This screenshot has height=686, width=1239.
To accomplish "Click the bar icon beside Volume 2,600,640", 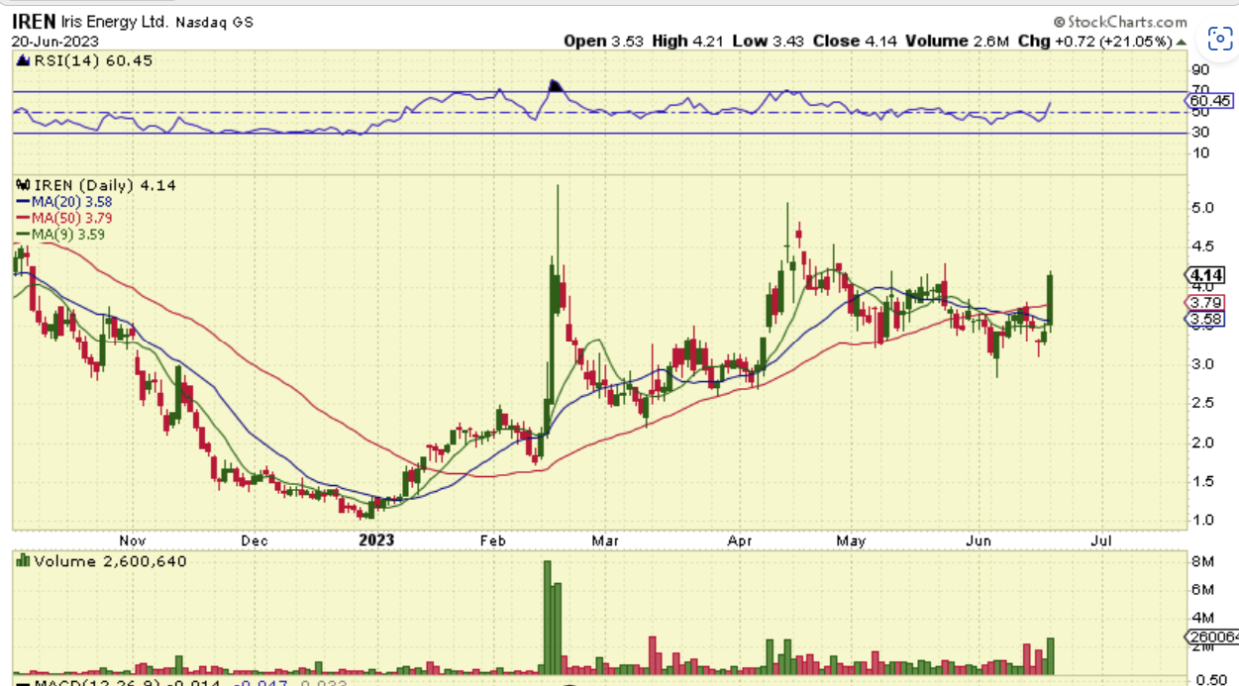I will point(24,561).
